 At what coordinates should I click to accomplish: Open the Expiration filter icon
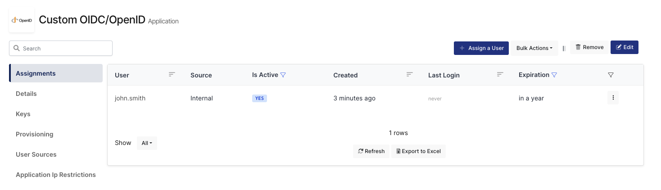tap(554, 75)
